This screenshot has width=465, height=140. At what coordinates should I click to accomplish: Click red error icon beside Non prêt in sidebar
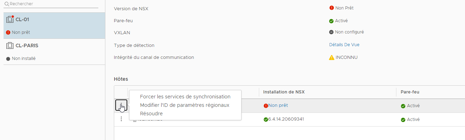pyautogui.click(x=8, y=32)
